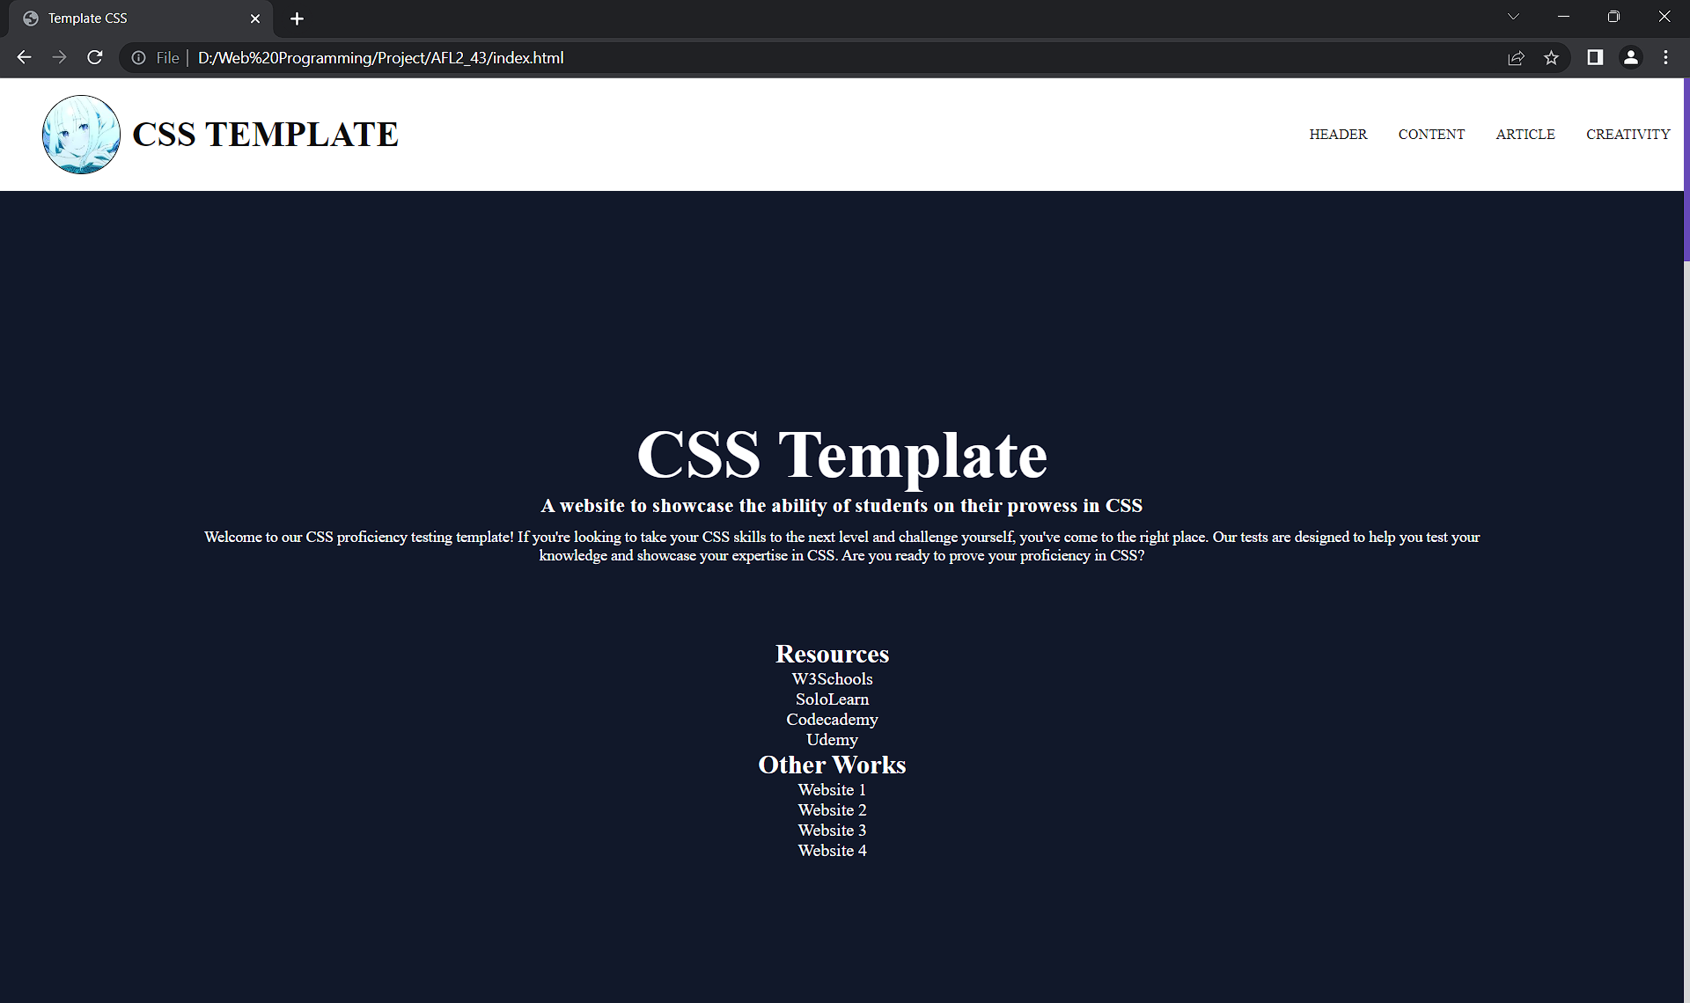
Task: Click the forward navigation arrow
Action: 59,57
